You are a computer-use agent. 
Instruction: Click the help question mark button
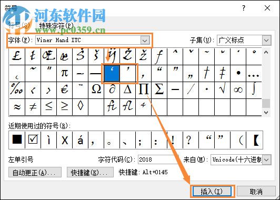click(x=244, y=8)
